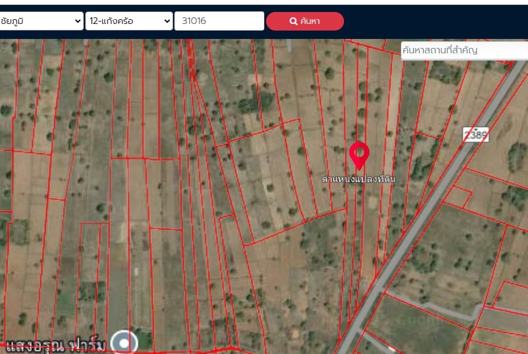Click the dense green tree cluster above center of map
Viewport: 528px width, 354px height.
click(x=257, y=101)
